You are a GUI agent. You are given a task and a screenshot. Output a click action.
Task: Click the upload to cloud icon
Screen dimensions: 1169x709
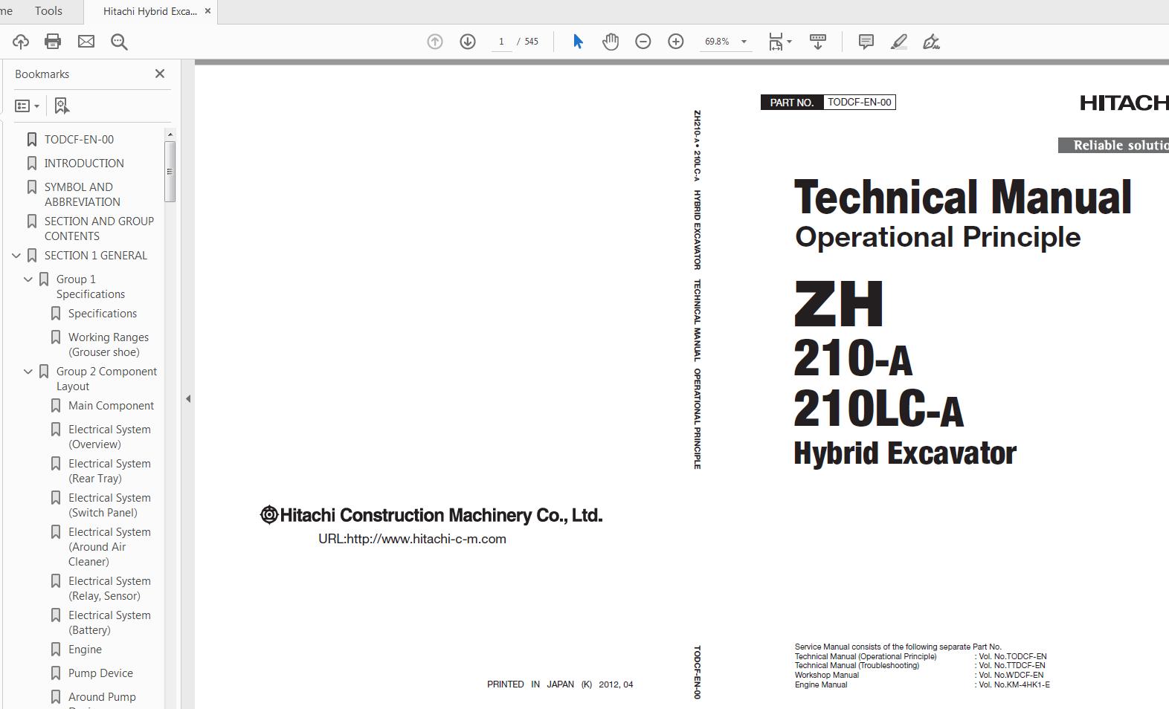pos(20,42)
